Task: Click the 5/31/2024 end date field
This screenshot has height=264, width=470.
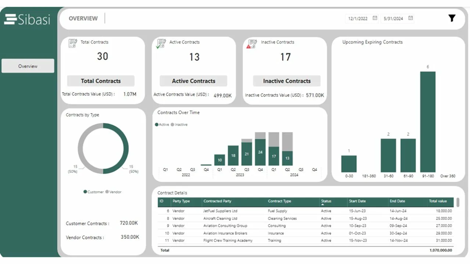Action: pos(393,19)
